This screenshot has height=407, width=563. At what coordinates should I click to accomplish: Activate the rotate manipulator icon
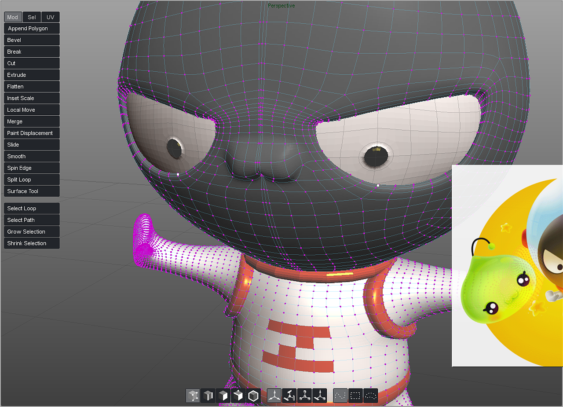289,396
